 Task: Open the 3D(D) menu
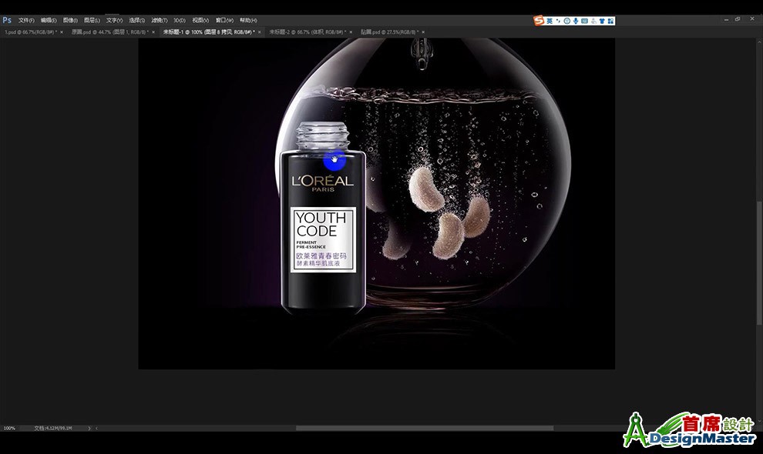pos(180,21)
